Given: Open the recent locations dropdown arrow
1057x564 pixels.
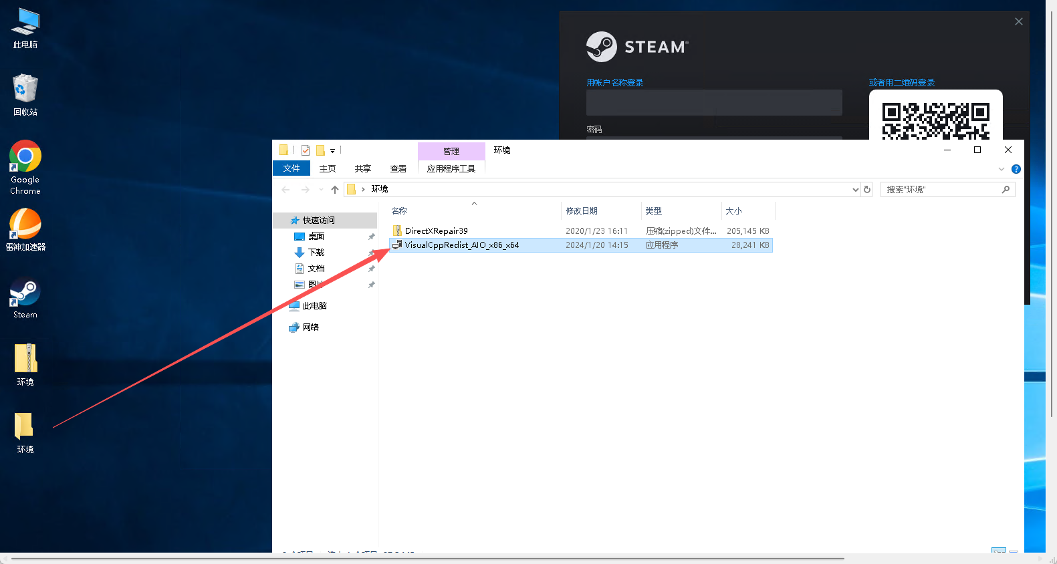Looking at the screenshot, I should pyautogui.click(x=321, y=190).
